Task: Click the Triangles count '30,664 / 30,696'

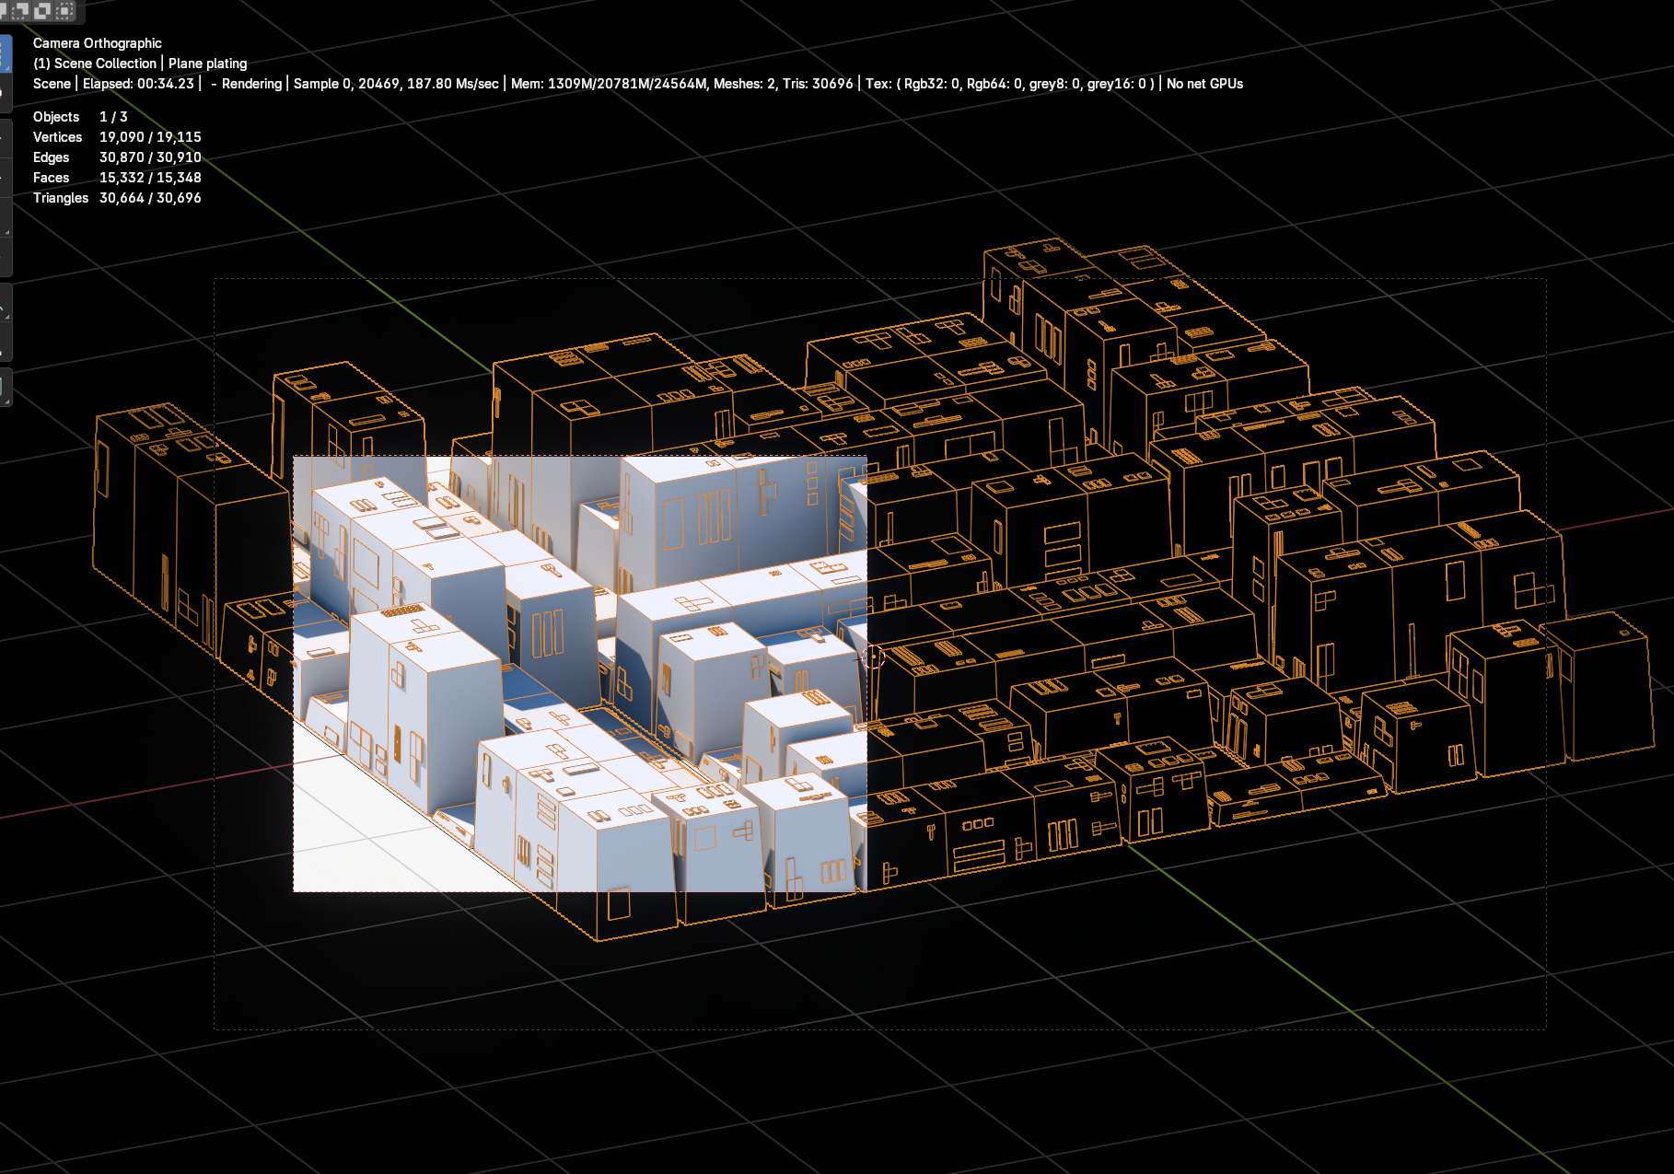Action: (x=150, y=198)
